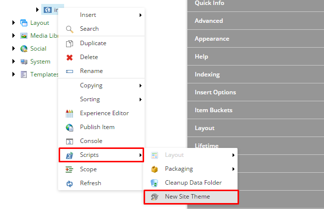
Task: Click the Publish Item globe icon
Action: (x=70, y=128)
